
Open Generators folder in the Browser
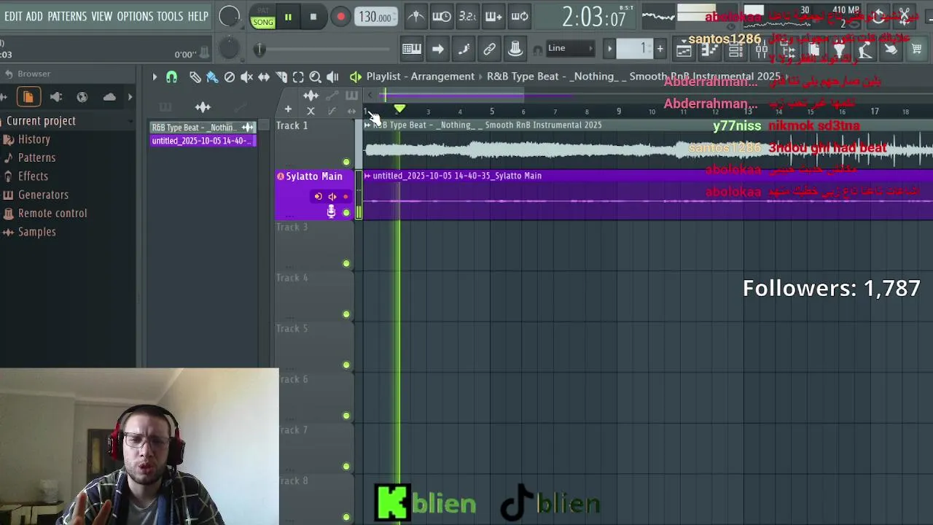(x=43, y=195)
